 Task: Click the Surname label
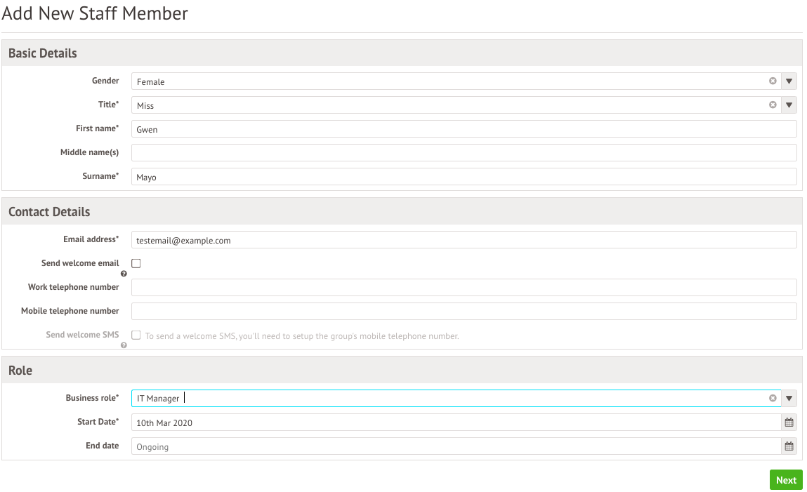(x=100, y=176)
